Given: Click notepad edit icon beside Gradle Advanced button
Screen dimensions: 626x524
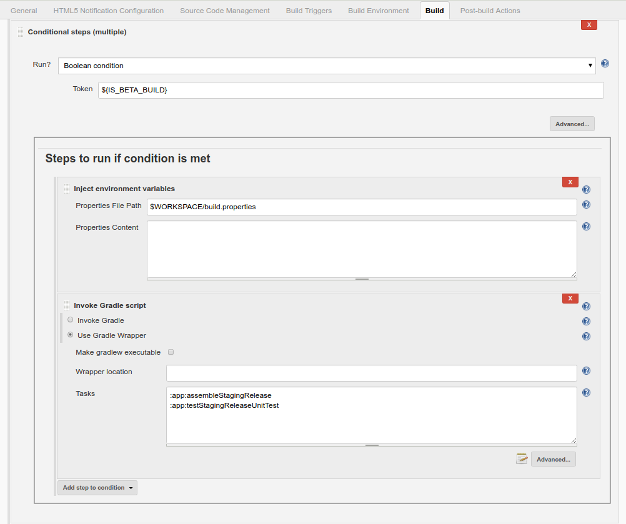Looking at the screenshot, I should (522, 459).
